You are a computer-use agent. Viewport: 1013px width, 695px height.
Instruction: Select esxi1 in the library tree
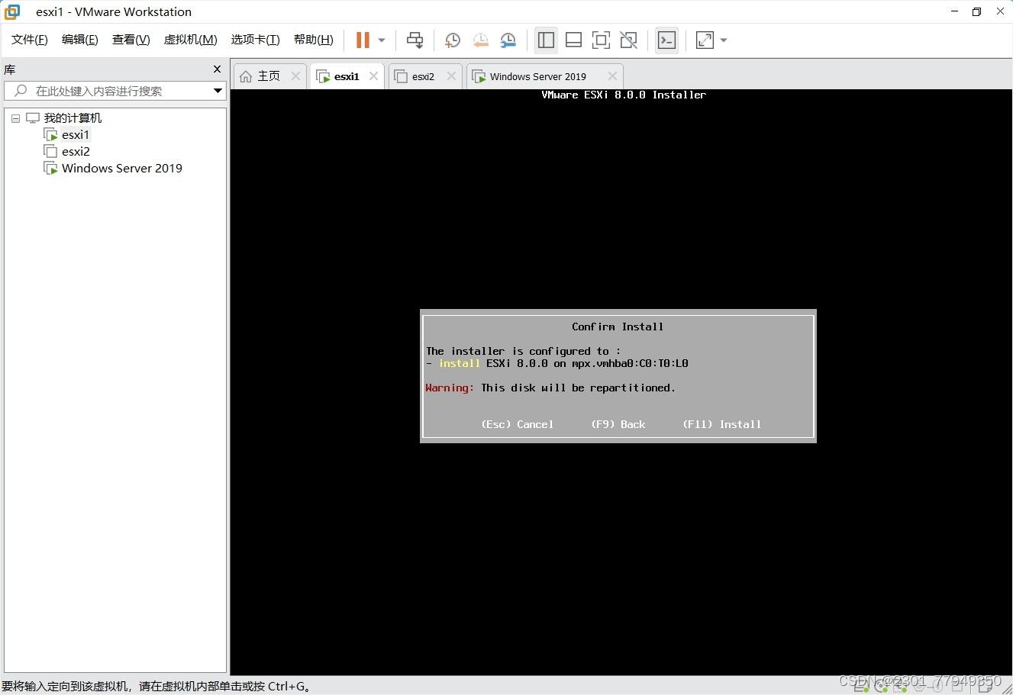coord(76,135)
